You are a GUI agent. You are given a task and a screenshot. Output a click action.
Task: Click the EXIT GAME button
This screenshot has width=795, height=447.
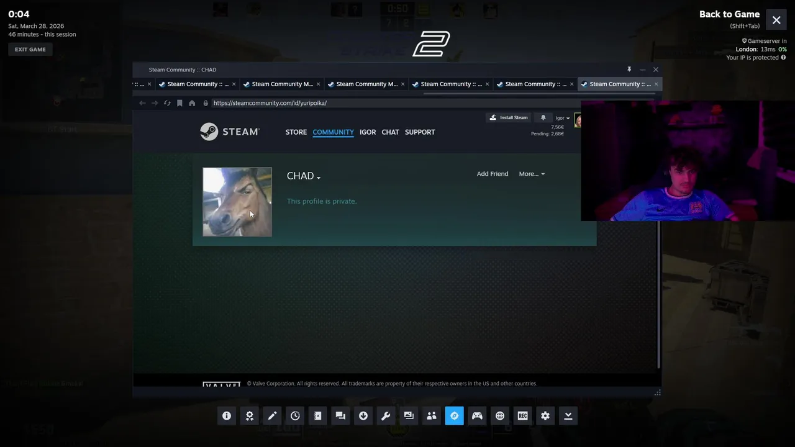(30, 50)
